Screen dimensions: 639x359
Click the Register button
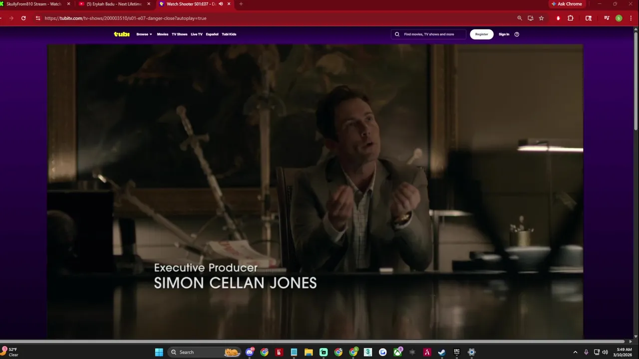point(482,34)
